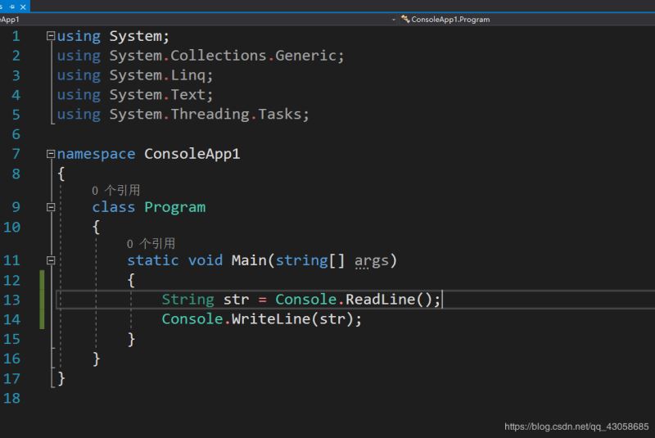Click 'System.Text' on line 4
Image resolution: width=655 pixels, height=438 pixels.
click(x=157, y=95)
